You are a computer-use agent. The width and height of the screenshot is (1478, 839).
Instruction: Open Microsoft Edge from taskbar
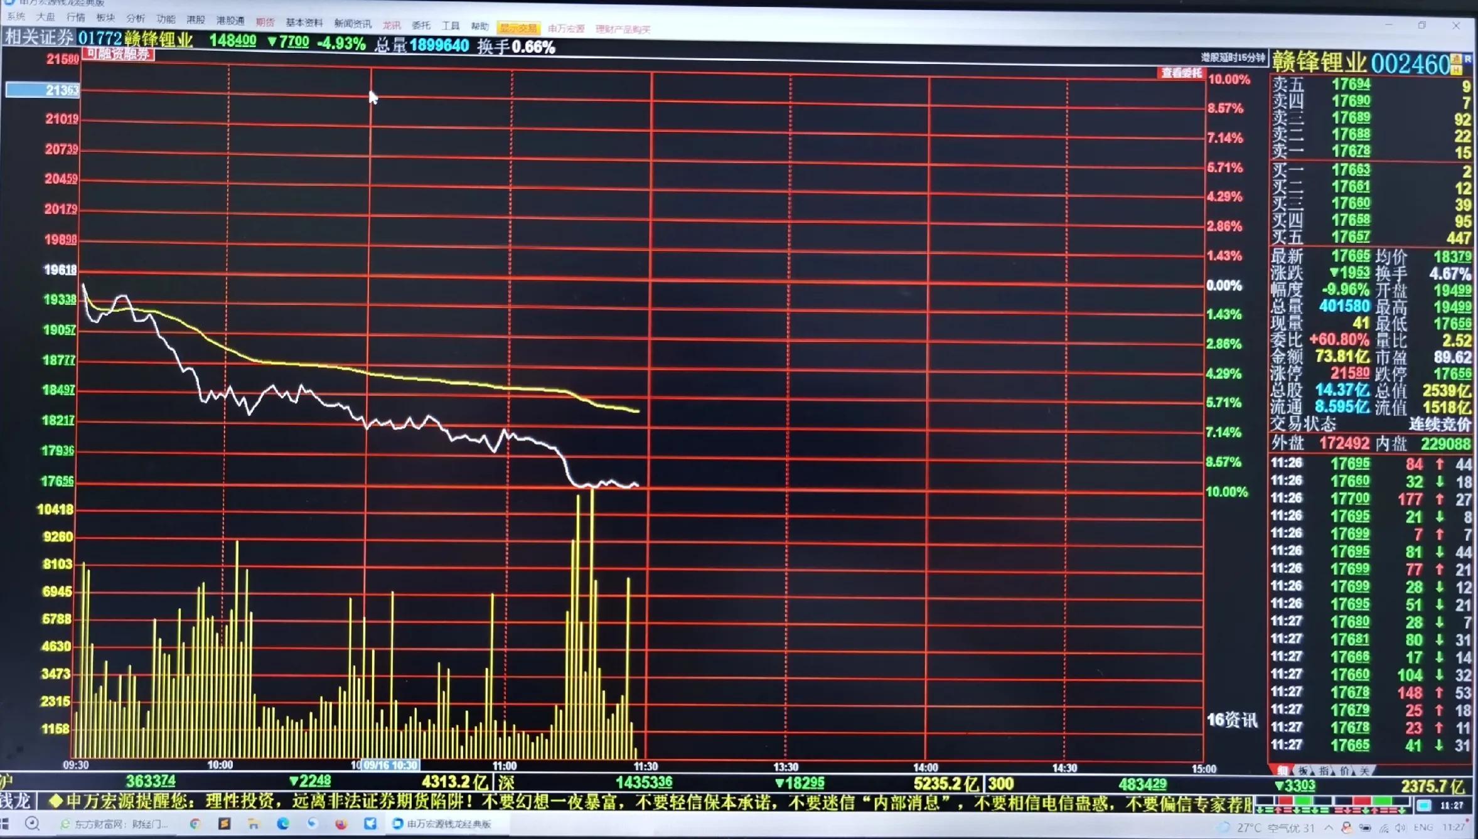pos(283,824)
